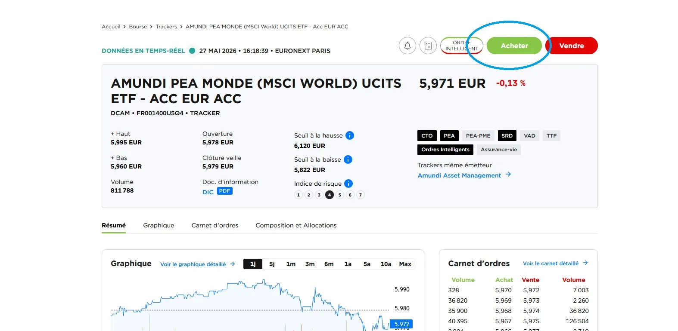The height and width of the screenshot is (331, 678).
Task: Click info icon beside Seuil à la baisse
Action: 348,159
